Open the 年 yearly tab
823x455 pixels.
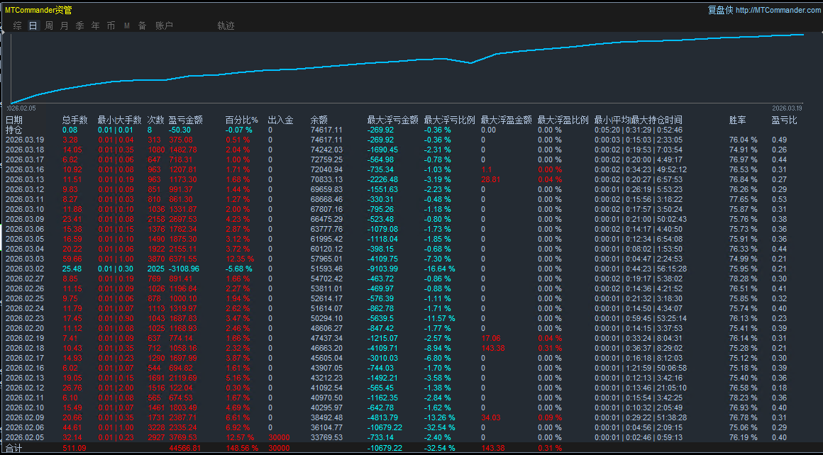[95, 26]
